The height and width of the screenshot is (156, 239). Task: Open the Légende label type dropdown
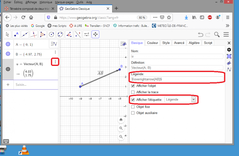pos(180,100)
